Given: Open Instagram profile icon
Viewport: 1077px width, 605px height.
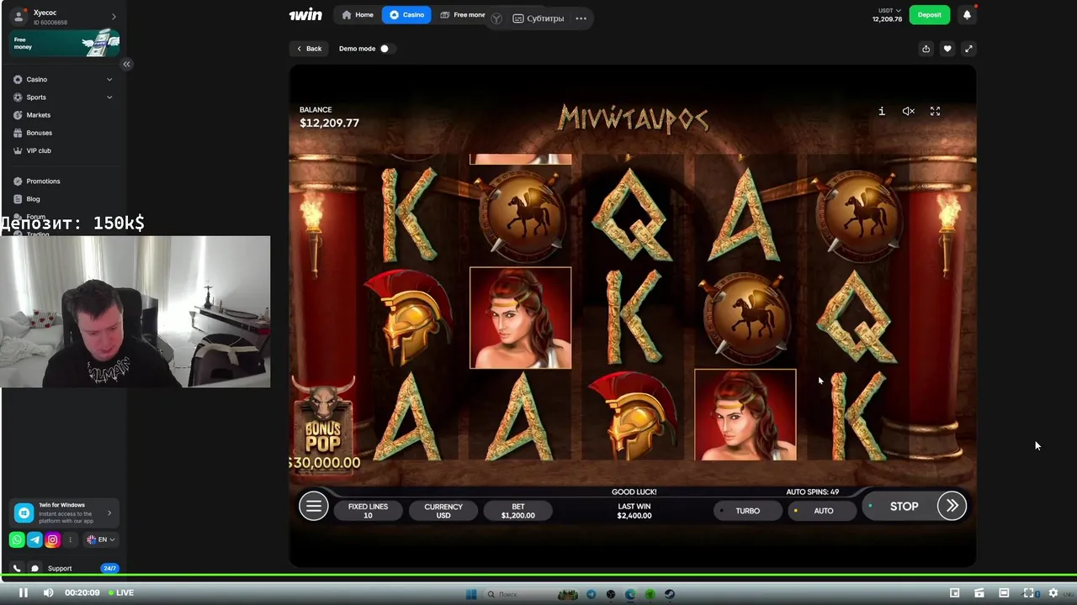Looking at the screenshot, I should [52, 539].
